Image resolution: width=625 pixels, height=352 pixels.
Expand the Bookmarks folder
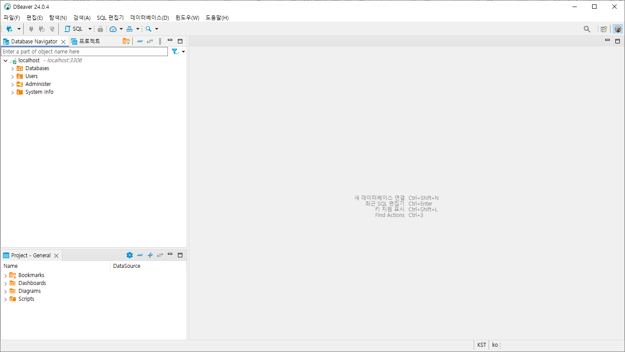tap(5, 275)
